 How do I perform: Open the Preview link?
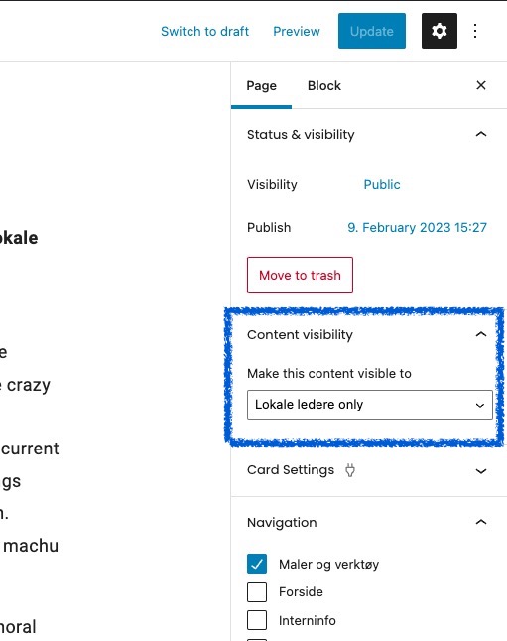click(297, 31)
